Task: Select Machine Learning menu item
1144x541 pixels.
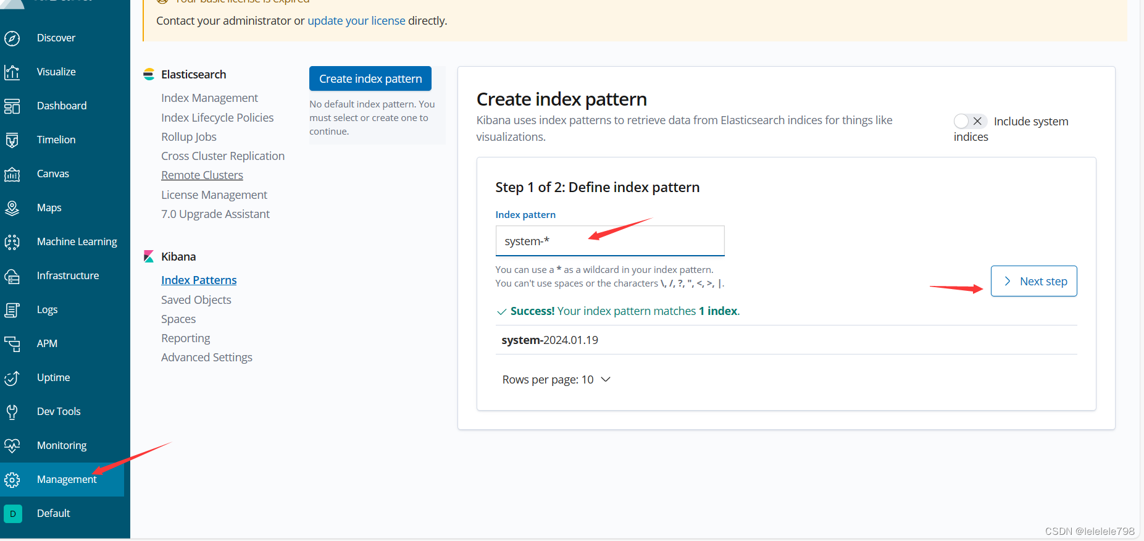Action: [77, 241]
